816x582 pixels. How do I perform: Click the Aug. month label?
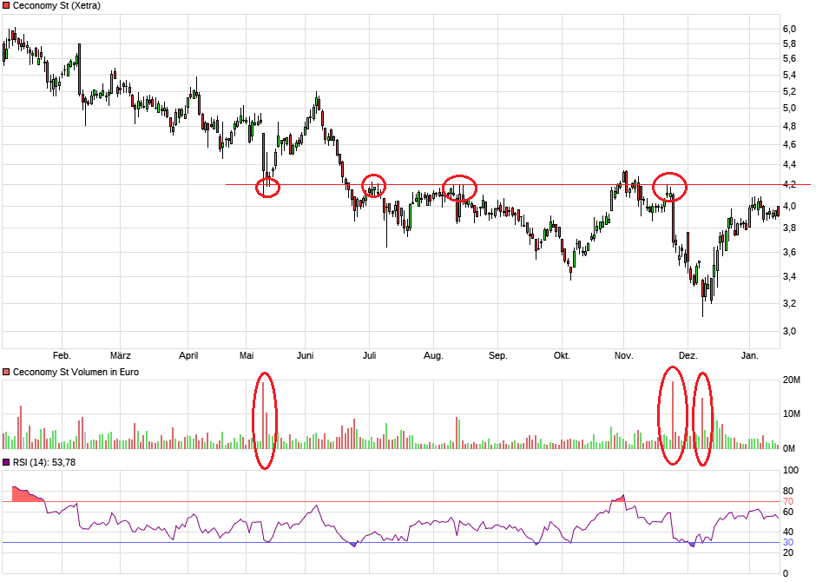[433, 355]
